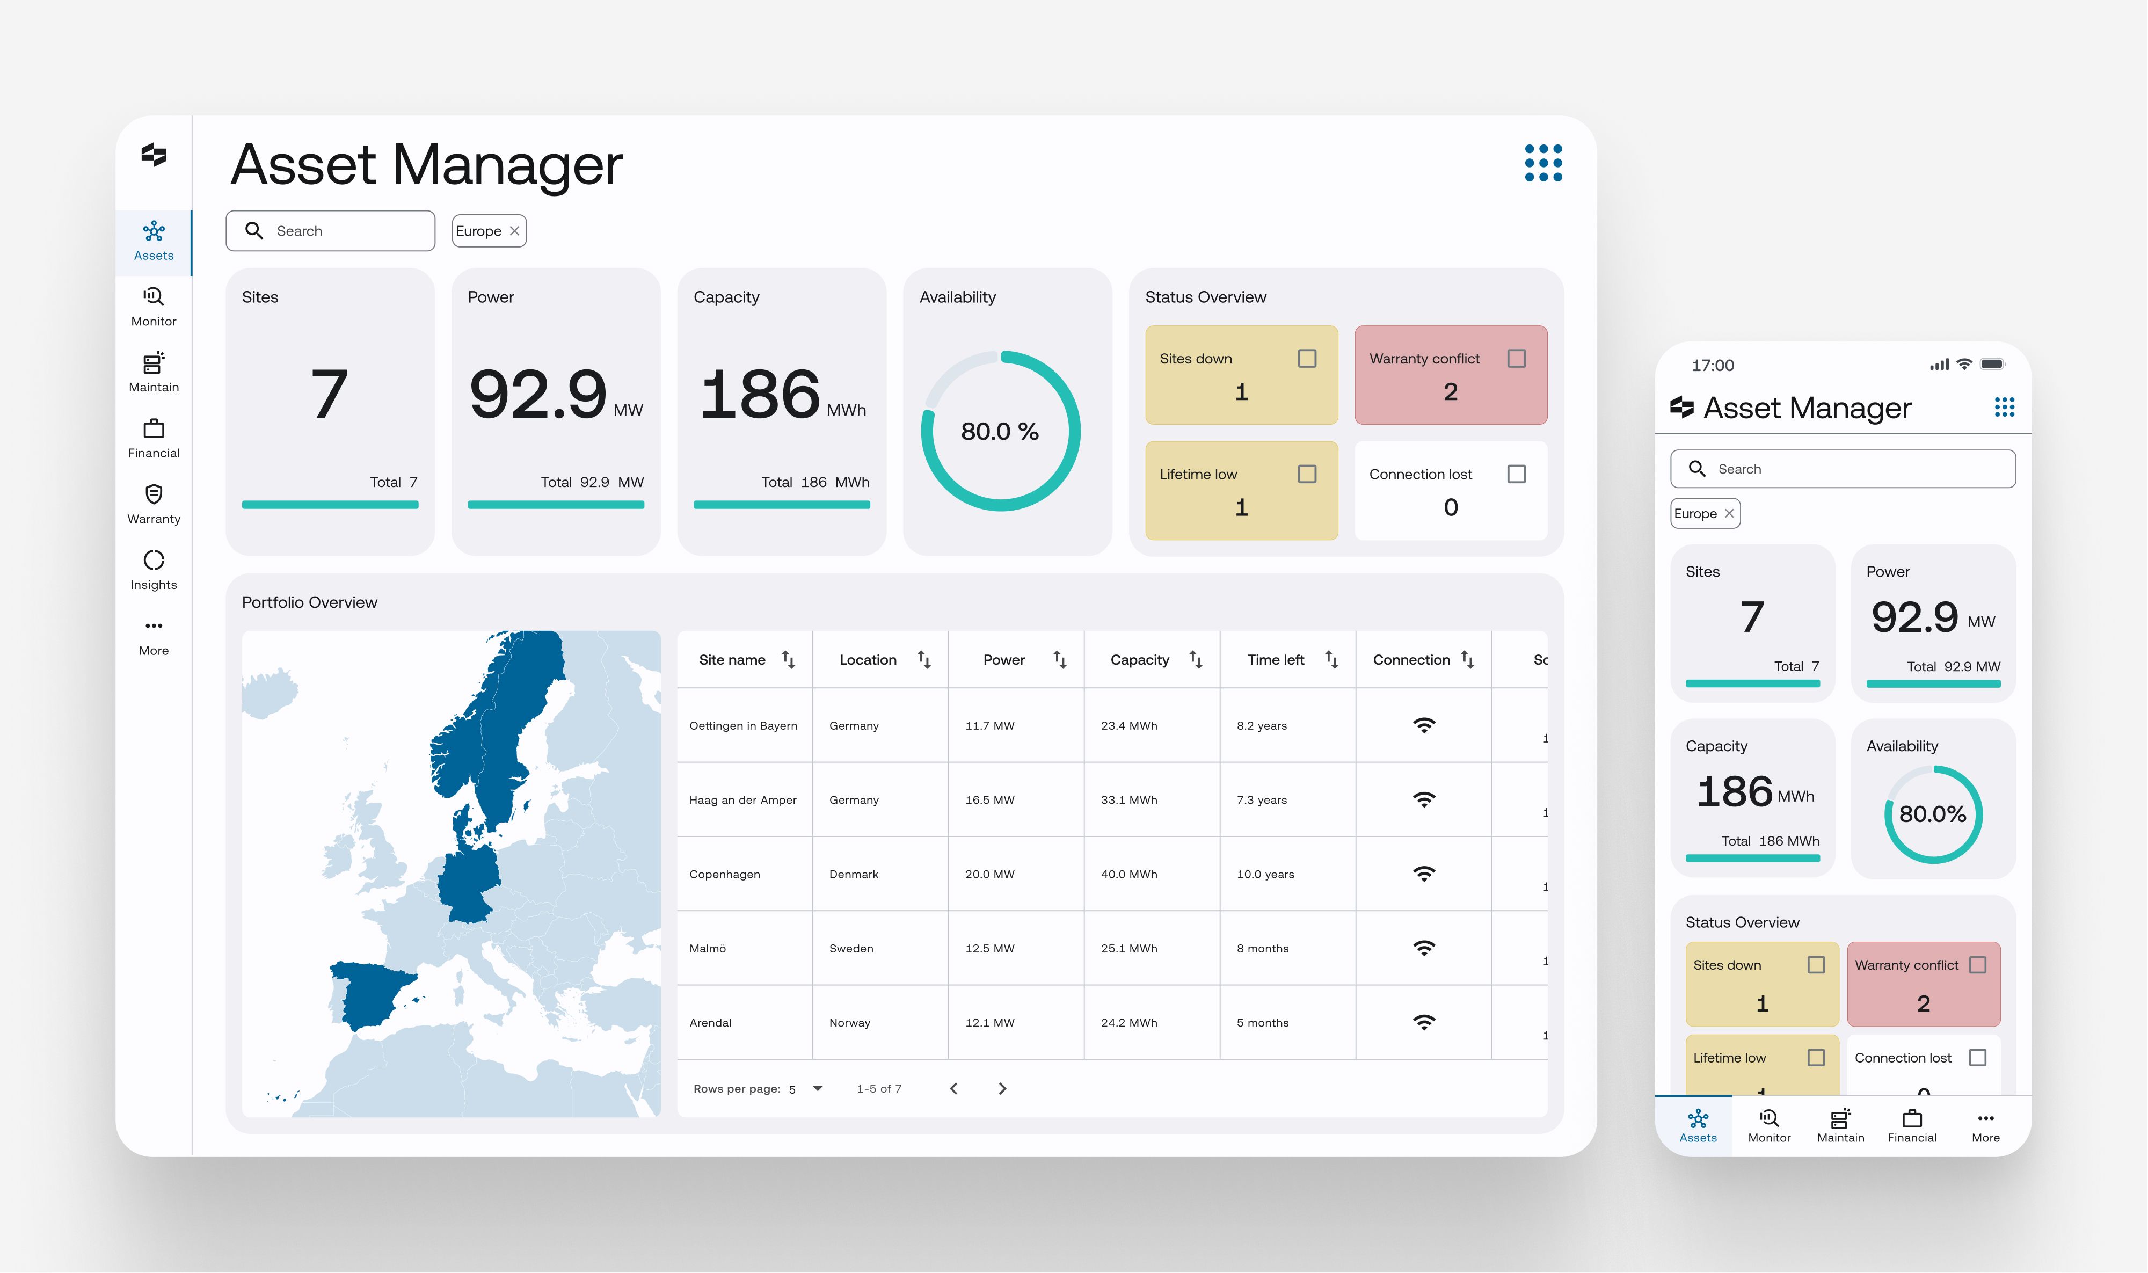Click the desktop Search input field
The image size is (2148, 1273).
(x=343, y=231)
